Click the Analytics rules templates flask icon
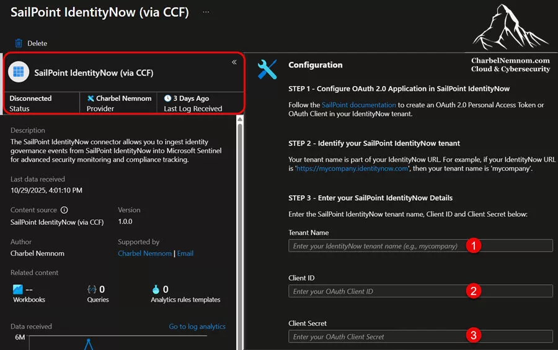Viewport: 558px width, 350px height. (x=156, y=289)
